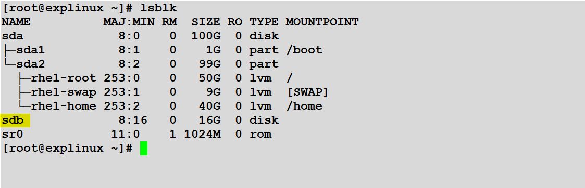Click the sda1 partition entry
This screenshot has height=188, width=585.
[31, 50]
